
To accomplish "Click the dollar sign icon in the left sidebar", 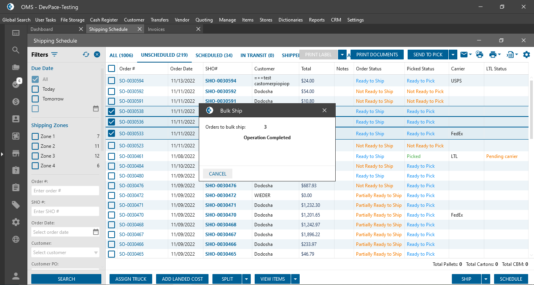I will 16,102.
